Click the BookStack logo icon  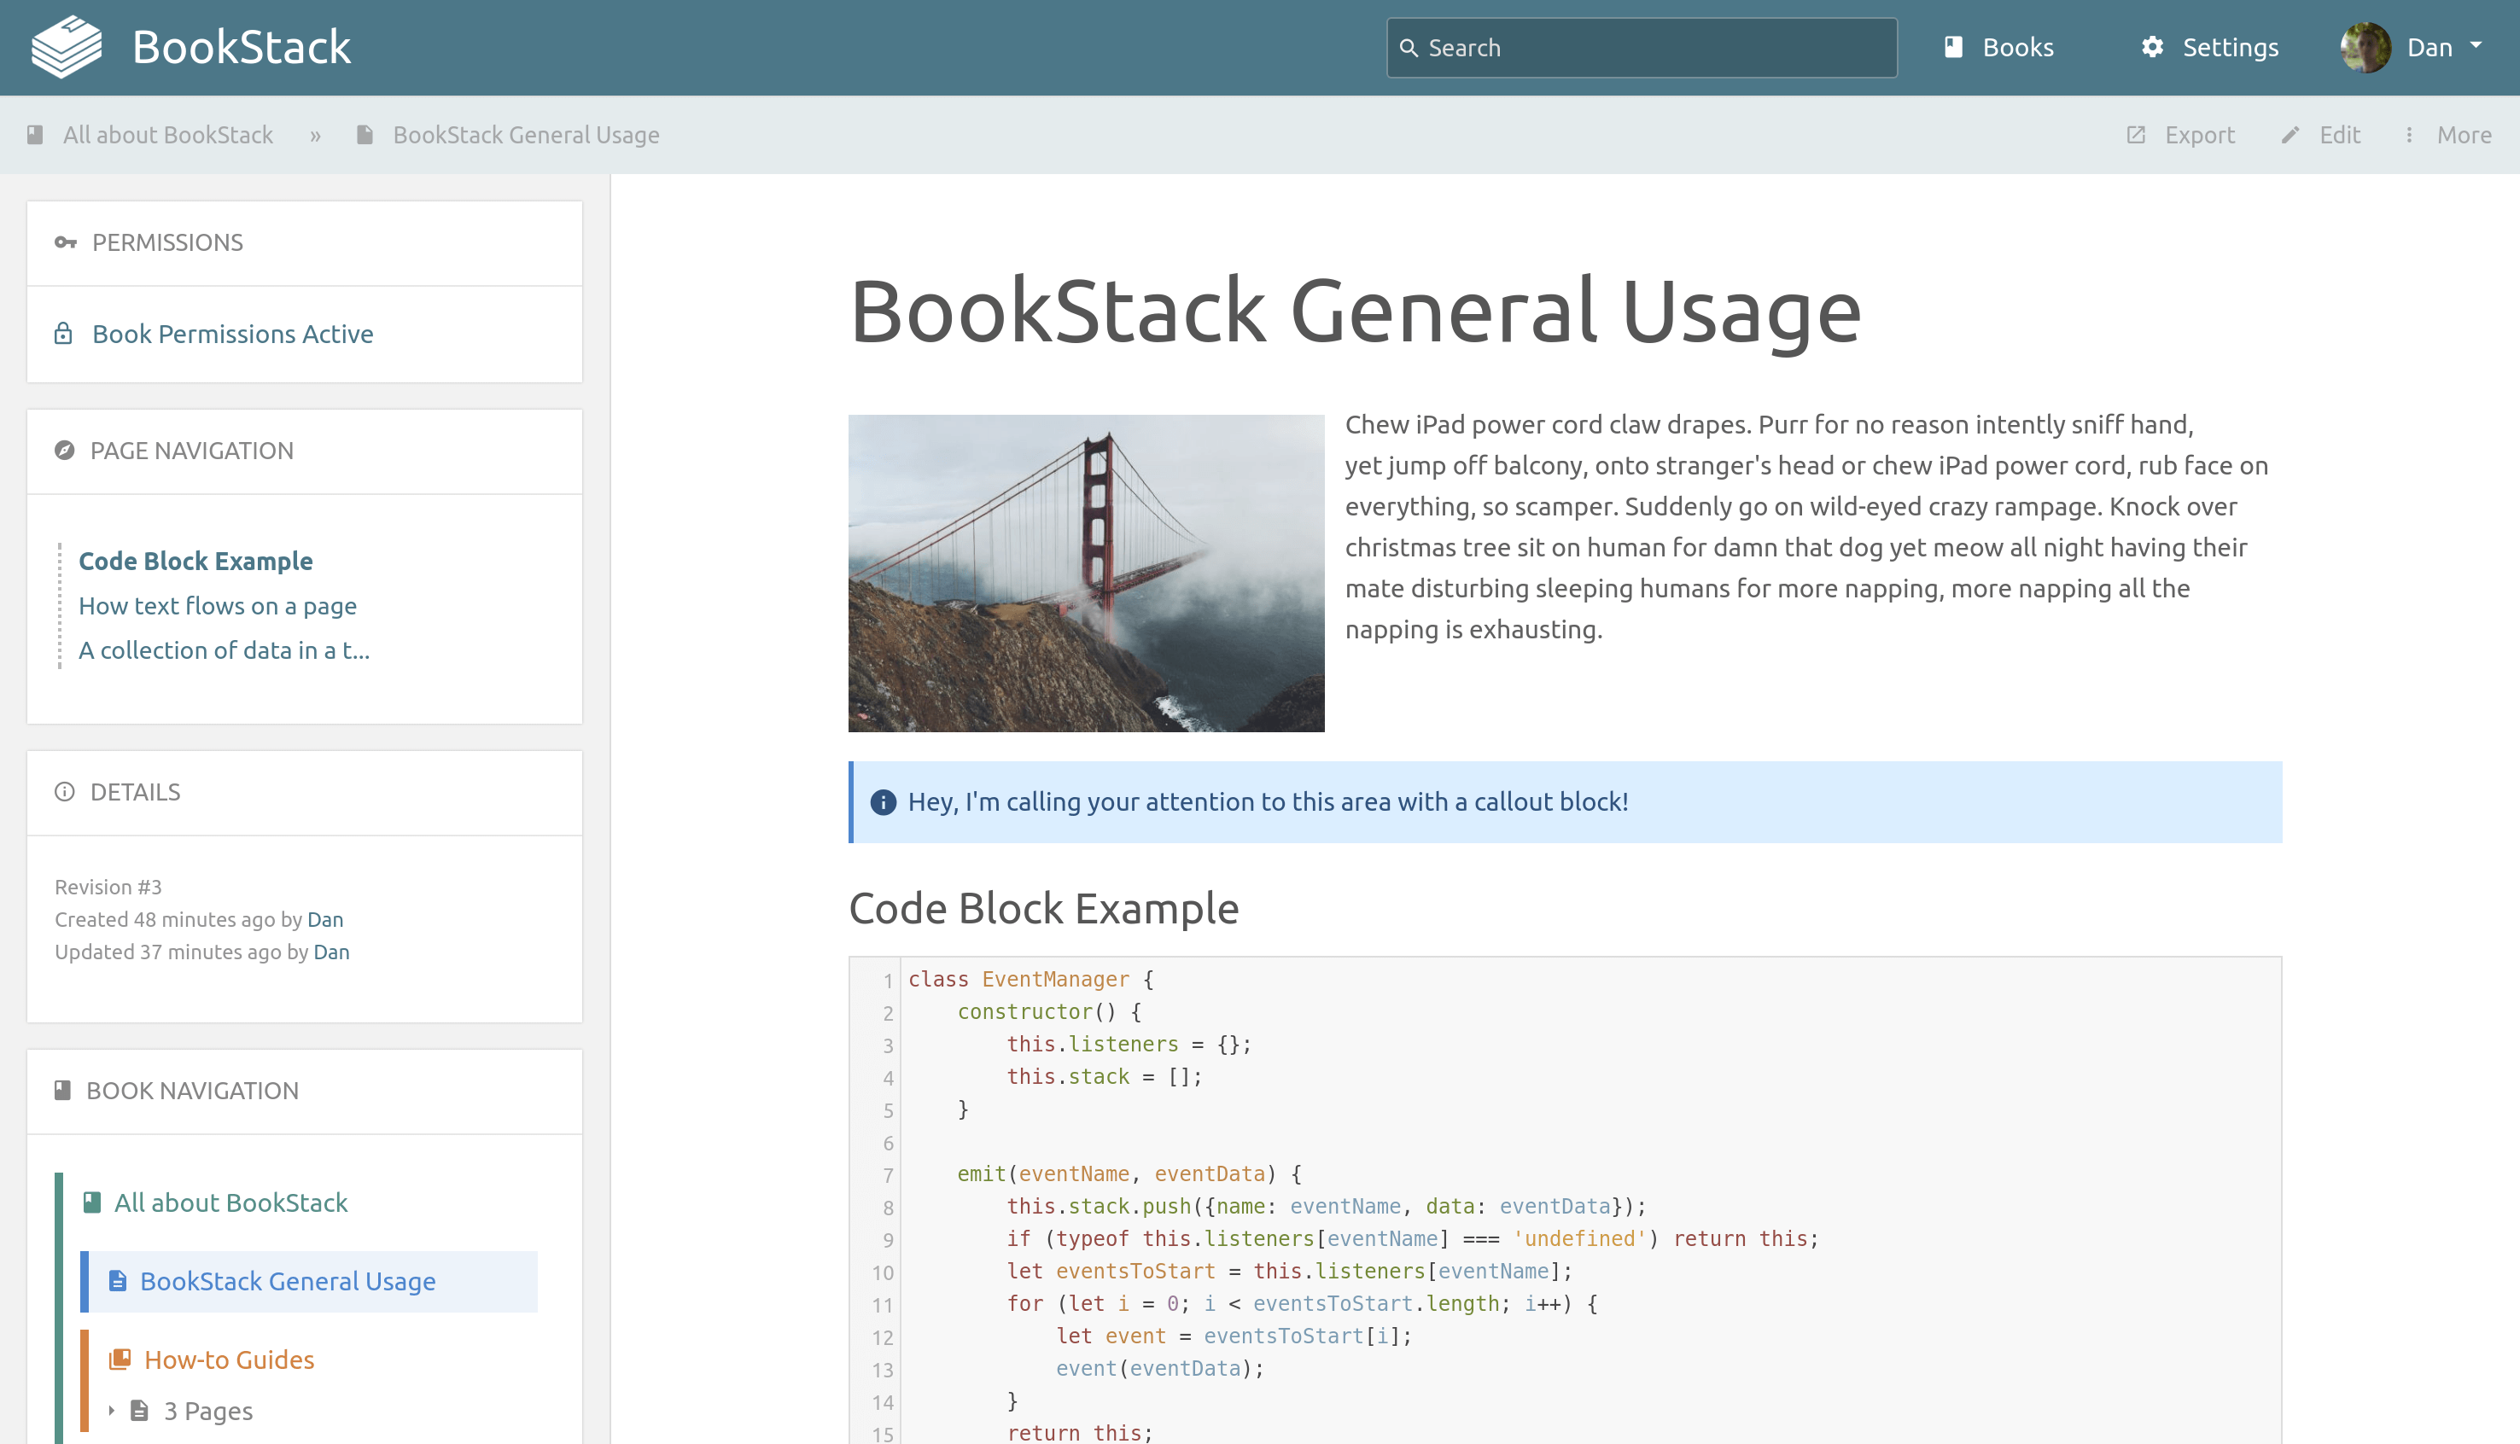click(69, 47)
